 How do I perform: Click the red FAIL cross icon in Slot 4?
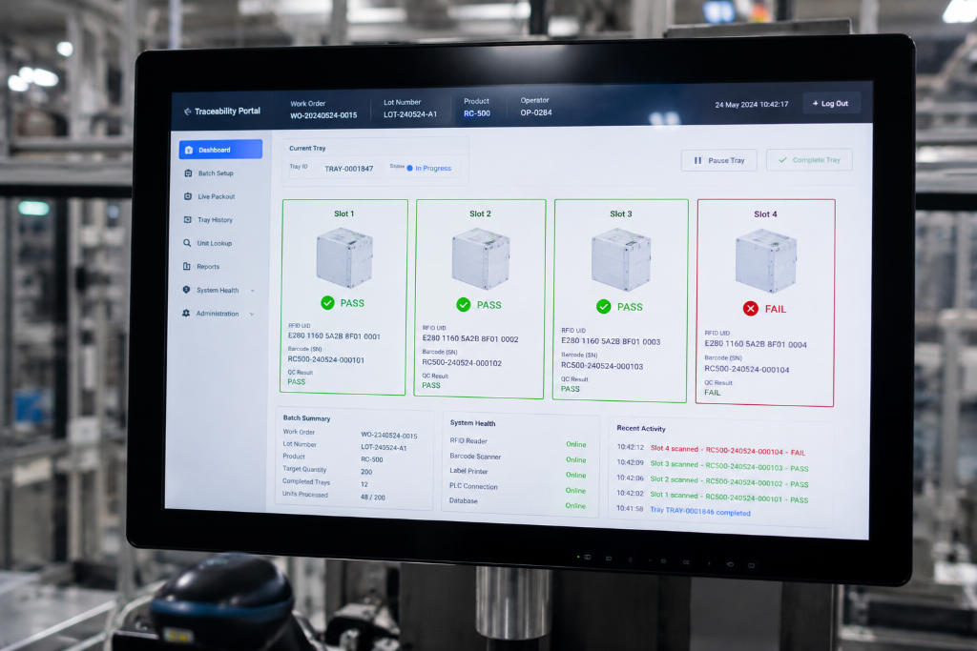pyautogui.click(x=751, y=308)
